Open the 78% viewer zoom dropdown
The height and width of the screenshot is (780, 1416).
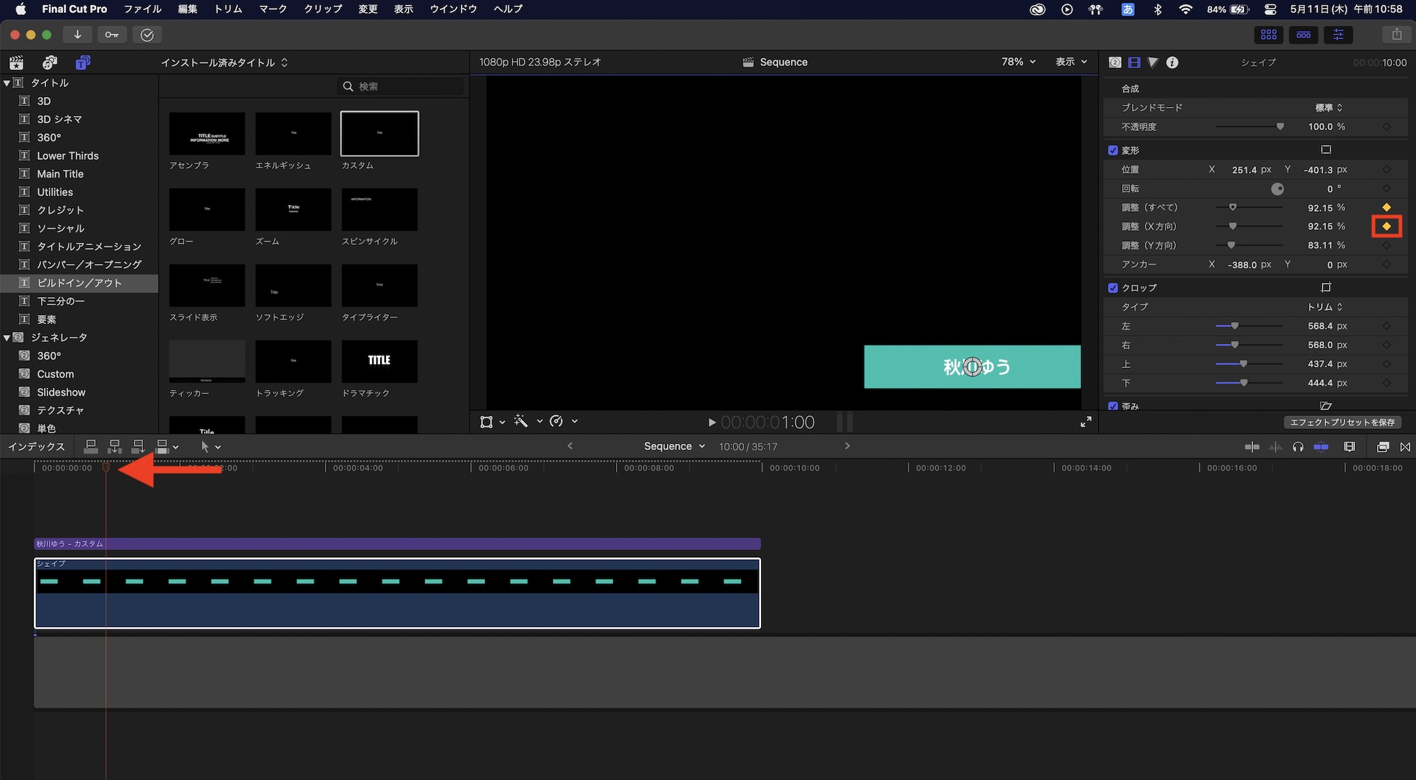[x=1018, y=62]
